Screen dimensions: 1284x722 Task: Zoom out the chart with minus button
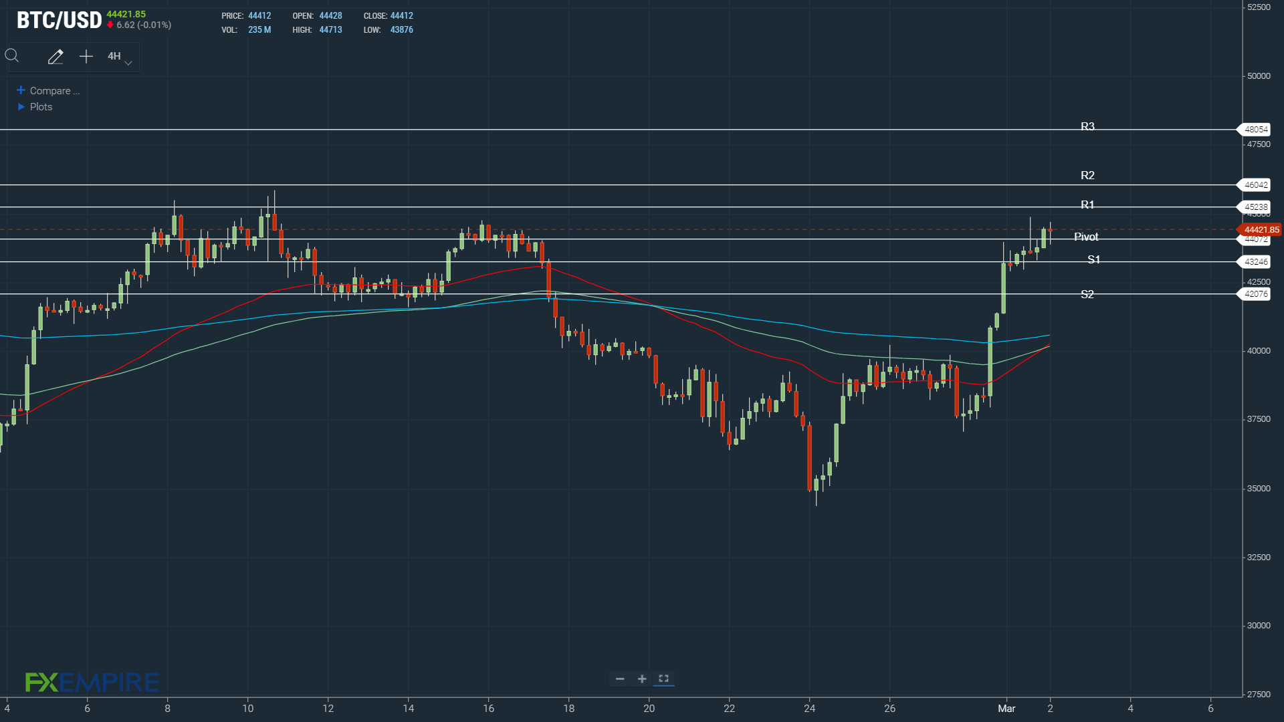(x=620, y=679)
